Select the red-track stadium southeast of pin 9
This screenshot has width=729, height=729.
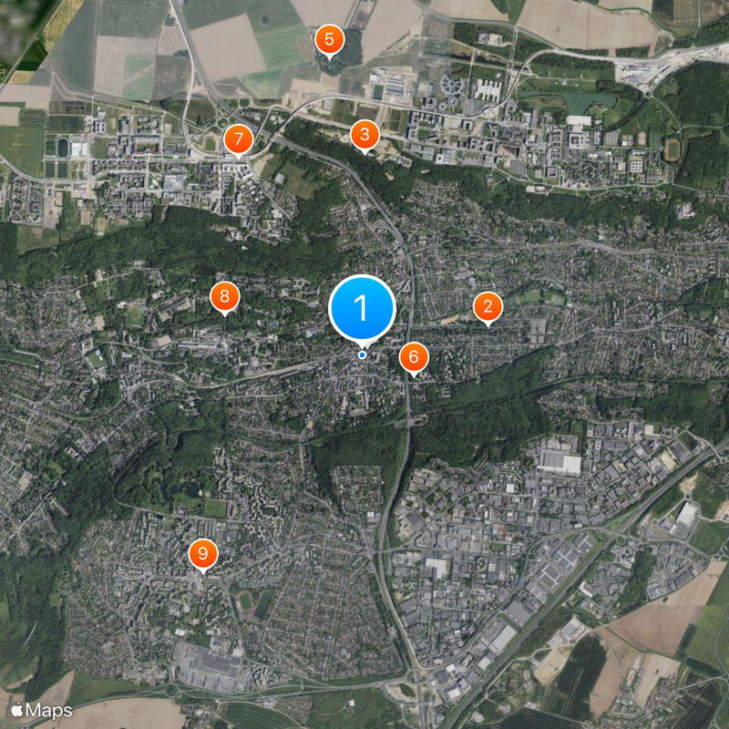click(x=244, y=603)
